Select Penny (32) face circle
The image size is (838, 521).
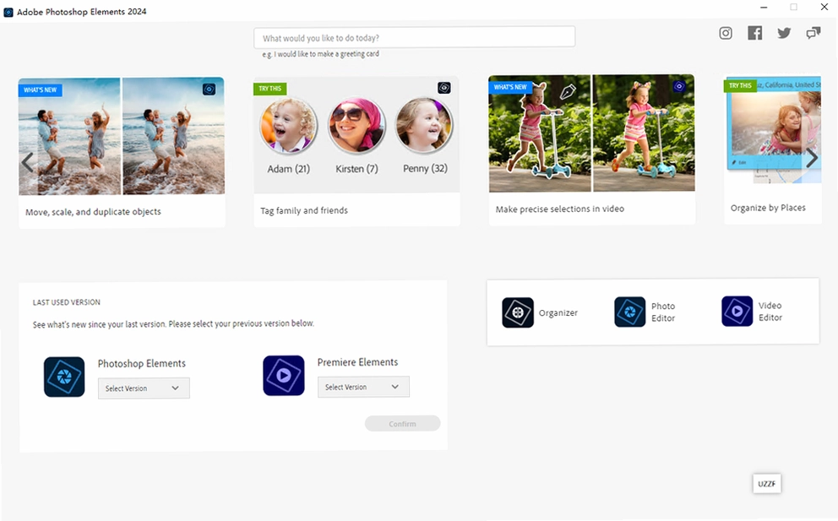click(x=424, y=126)
